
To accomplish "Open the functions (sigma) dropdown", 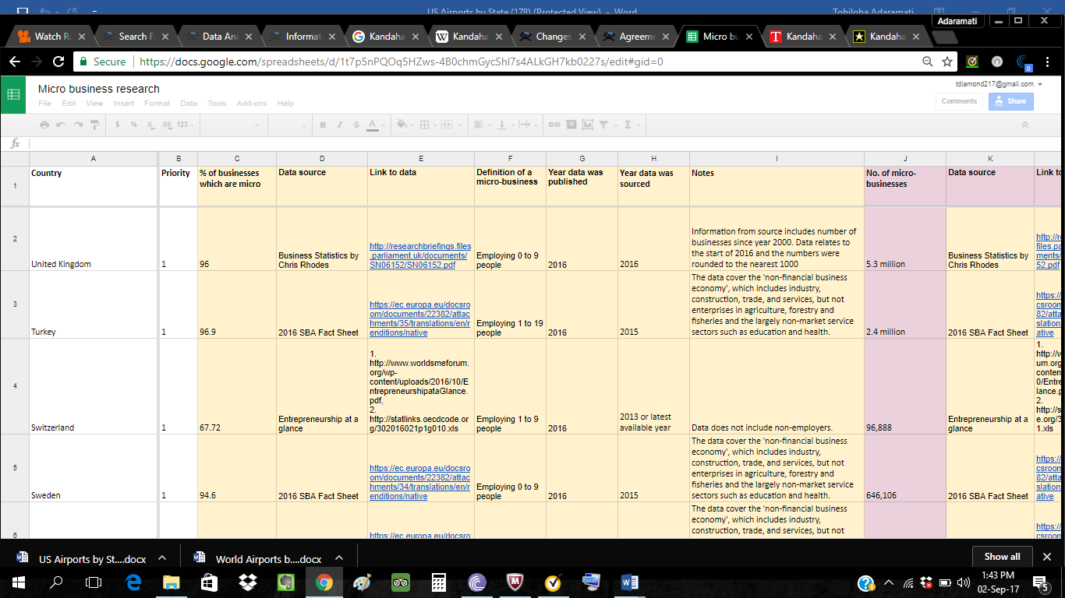I will [631, 125].
